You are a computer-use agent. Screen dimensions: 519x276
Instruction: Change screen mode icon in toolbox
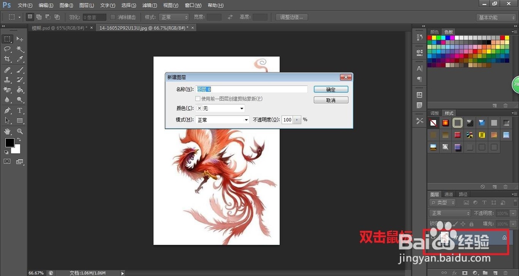tap(20, 161)
